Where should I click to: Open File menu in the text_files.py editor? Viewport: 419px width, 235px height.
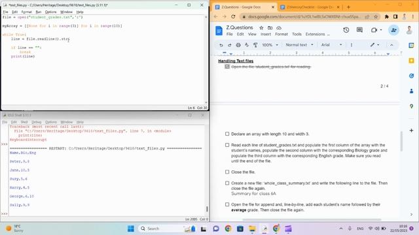click(5, 12)
